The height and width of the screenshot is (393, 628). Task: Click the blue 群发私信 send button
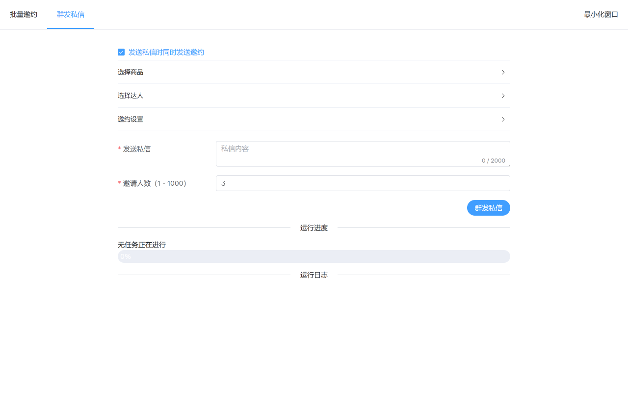click(x=488, y=208)
